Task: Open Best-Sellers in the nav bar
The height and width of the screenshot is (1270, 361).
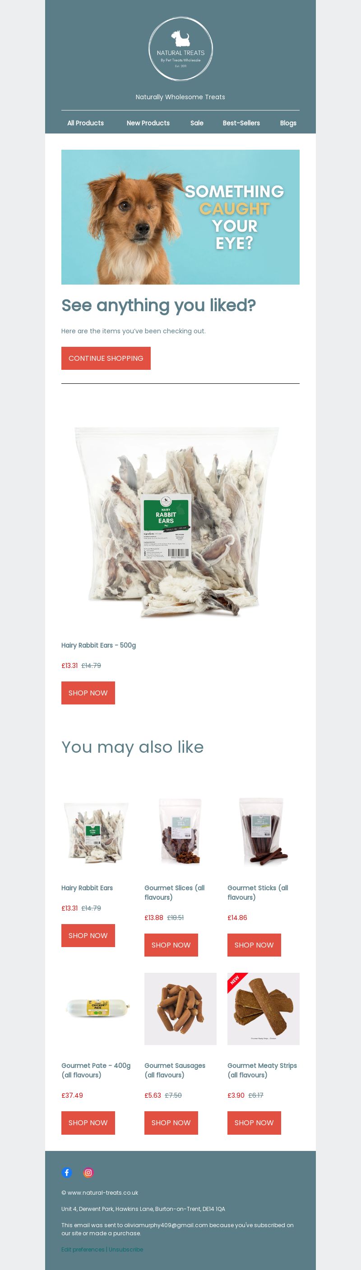Action: (241, 123)
